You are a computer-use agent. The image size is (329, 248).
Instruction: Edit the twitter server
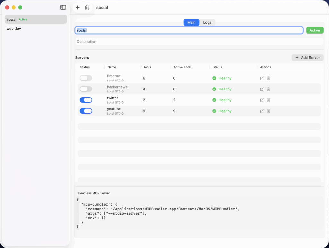coord(262,100)
